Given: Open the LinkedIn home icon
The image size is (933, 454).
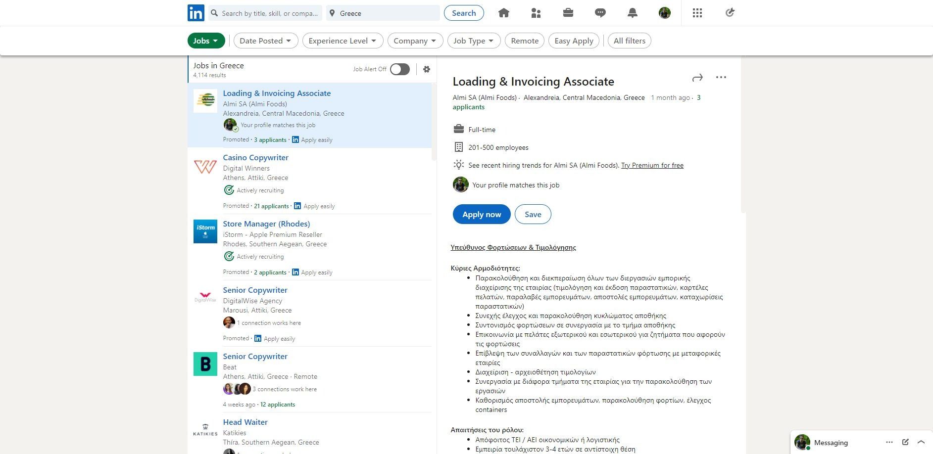Looking at the screenshot, I should click(x=504, y=13).
